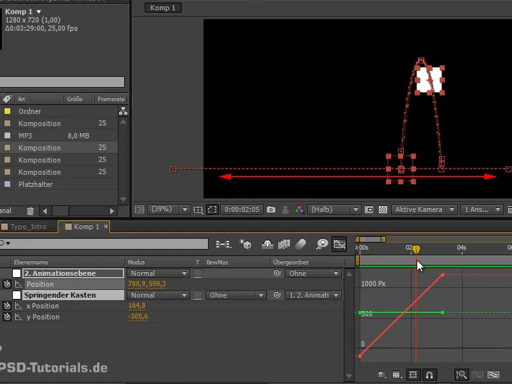Viewport: 512px width, 384px height.
Task: Click the snapshot camera icon
Action: tap(271, 209)
